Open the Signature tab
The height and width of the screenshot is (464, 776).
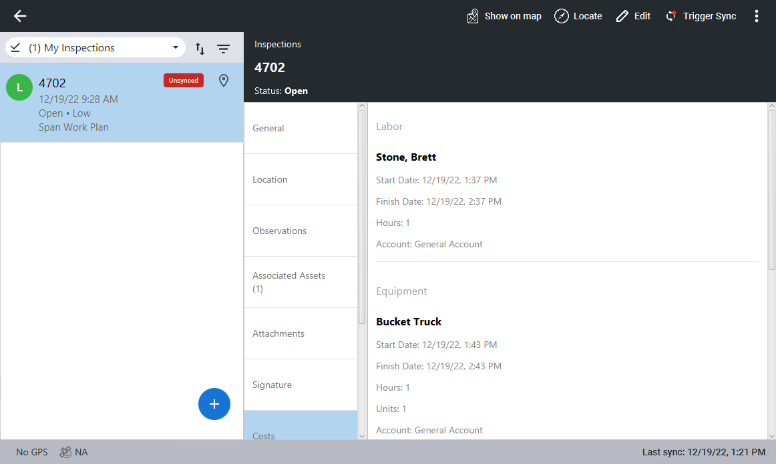tap(301, 385)
